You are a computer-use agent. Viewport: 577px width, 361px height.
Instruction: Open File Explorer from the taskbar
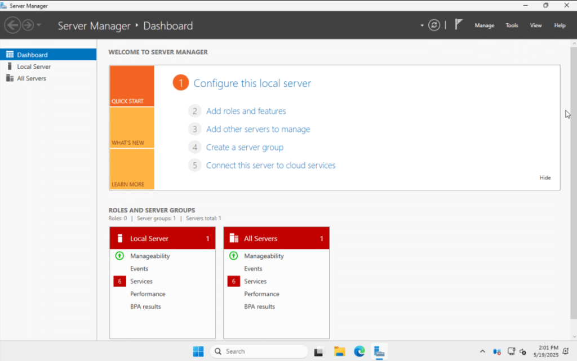[x=339, y=351]
